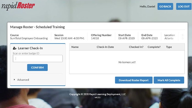This screenshot has width=192, height=108.
Task: Download the Roster Report
Action: [134, 80]
